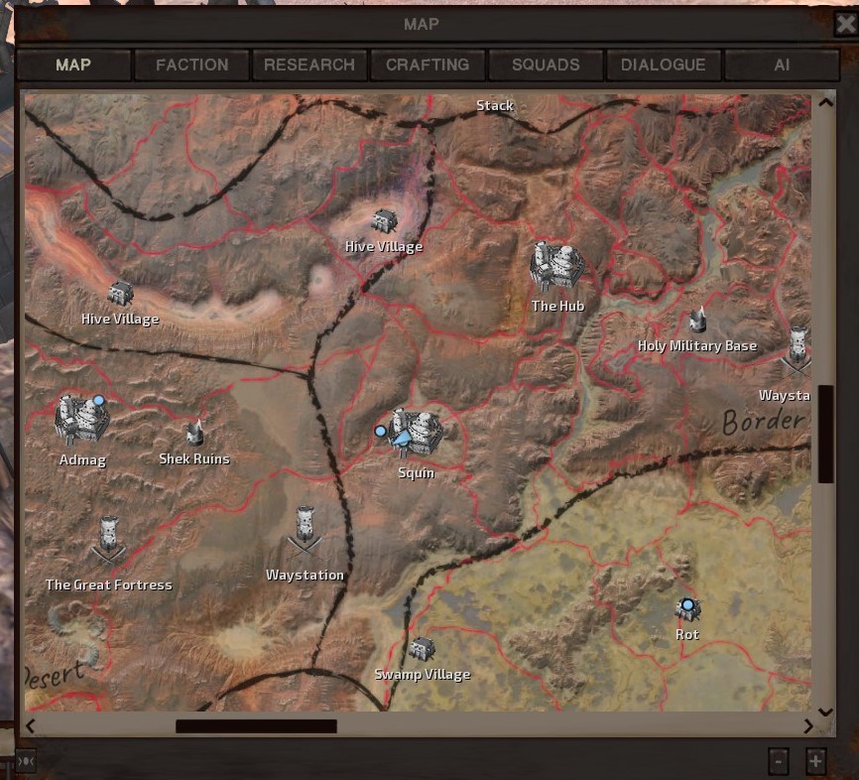Click the down arrow on the vertical scrollbar

(826, 711)
